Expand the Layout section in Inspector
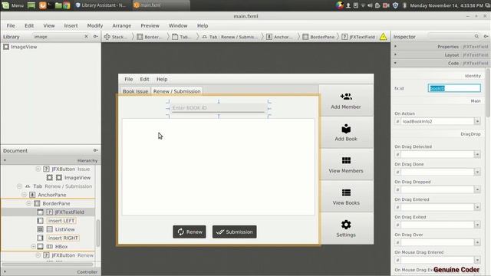This screenshot has height=276, width=491. pos(396,54)
